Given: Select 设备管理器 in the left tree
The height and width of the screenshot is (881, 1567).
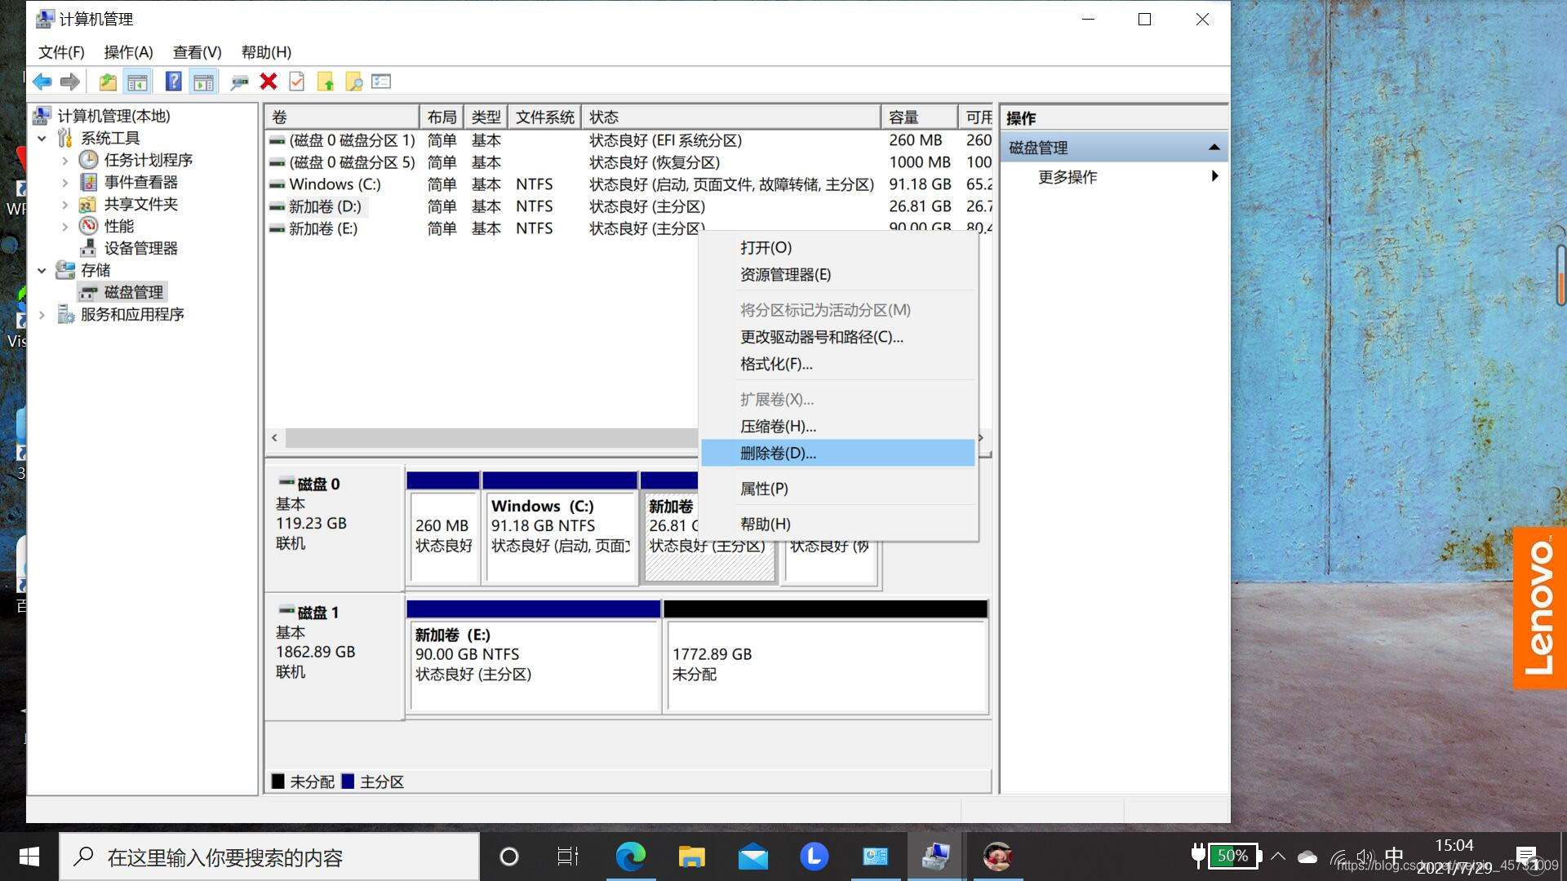Looking at the screenshot, I should click(140, 249).
